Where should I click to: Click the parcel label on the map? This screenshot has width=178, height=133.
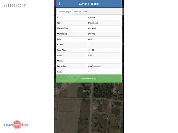(x=87, y=91)
